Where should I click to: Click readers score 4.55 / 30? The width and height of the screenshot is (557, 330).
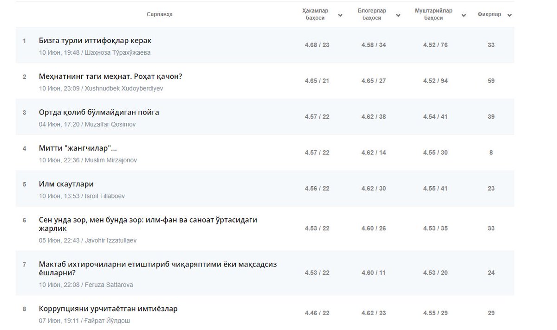click(x=435, y=152)
